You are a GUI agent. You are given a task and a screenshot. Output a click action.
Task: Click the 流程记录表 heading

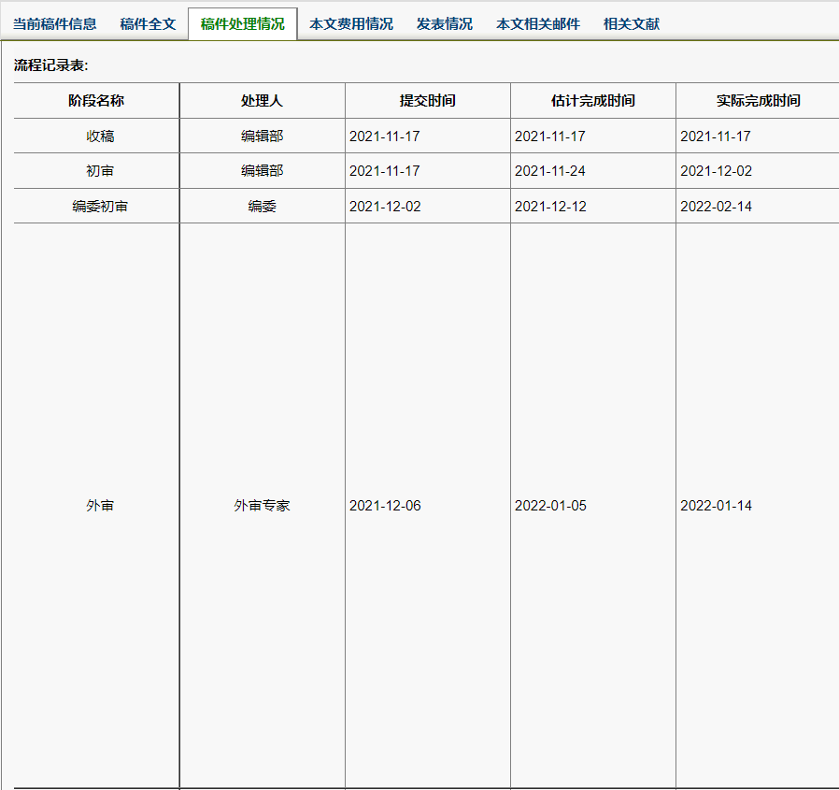coord(50,65)
